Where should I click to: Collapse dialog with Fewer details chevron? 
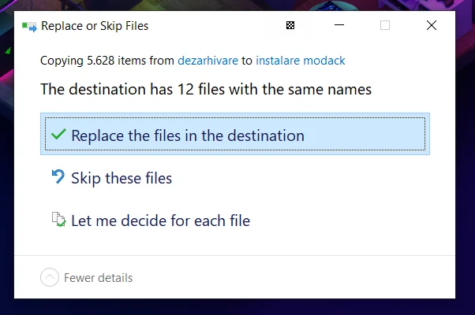point(50,277)
